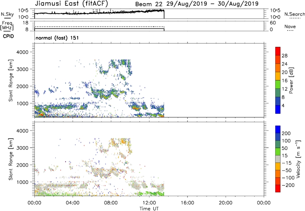This screenshot has height=211, width=305.
Task: Click the '18' frequency axis tick
Action: 26,23
